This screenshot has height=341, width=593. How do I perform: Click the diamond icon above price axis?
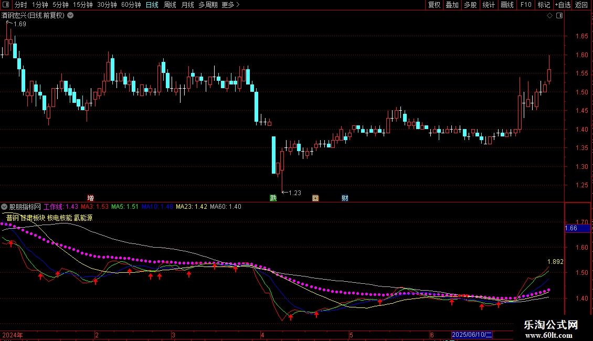click(549, 16)
